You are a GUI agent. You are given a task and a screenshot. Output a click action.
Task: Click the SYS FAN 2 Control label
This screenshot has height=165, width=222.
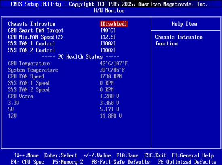(x=31, y=50)
